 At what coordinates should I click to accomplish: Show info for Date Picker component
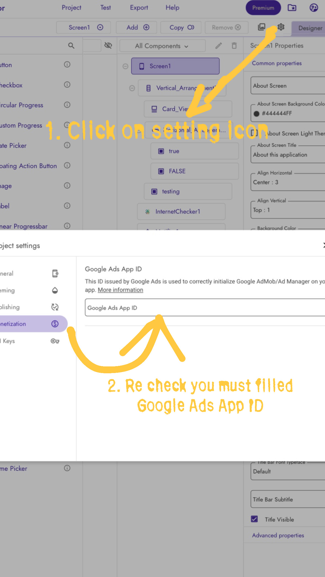(x=67, y=145)
